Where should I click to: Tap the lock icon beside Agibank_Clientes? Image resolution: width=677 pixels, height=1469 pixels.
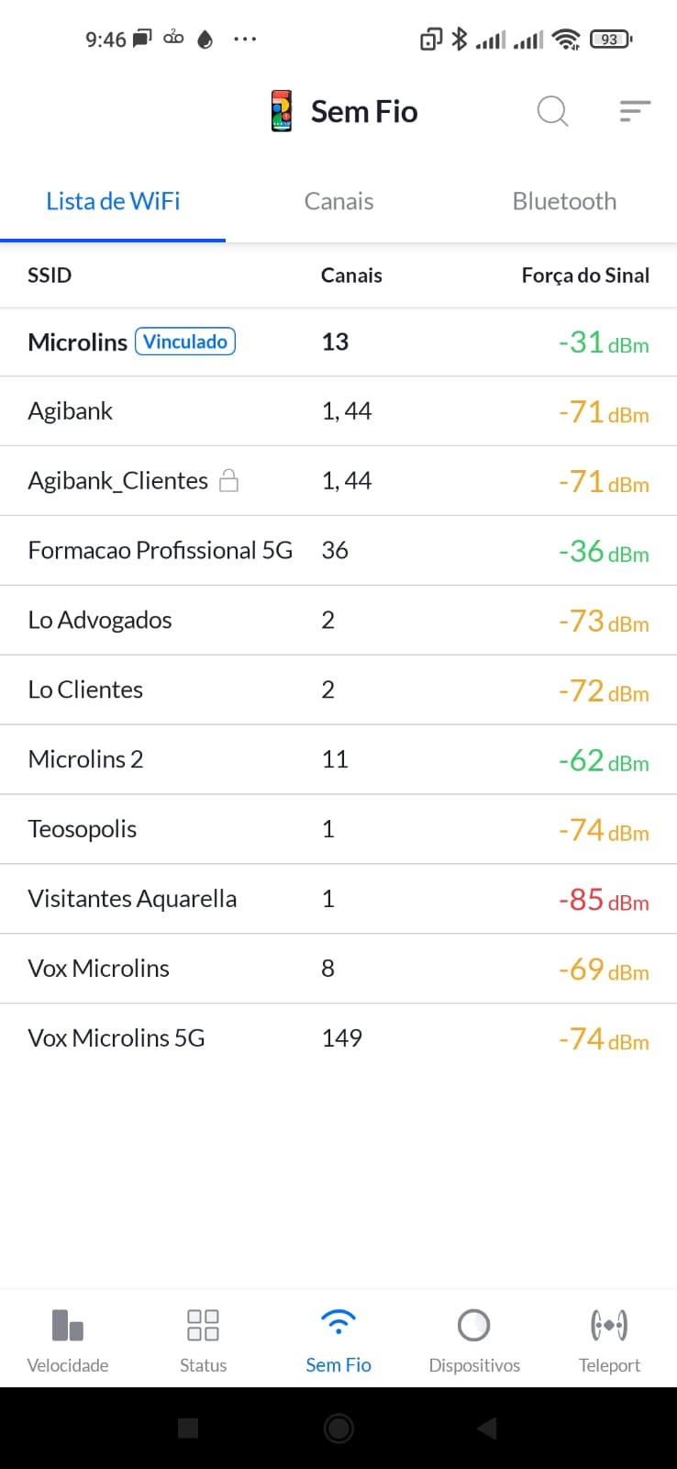coord(229,480)
